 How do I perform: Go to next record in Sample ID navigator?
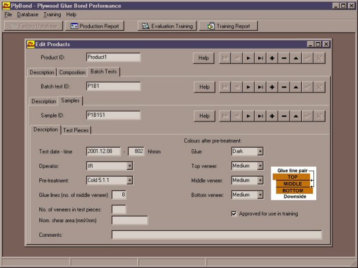[x=249, y=116]
